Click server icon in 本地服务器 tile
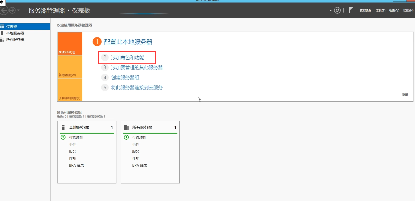The width and height of the screenshot is (415, 201). click(x=63, y=127)
